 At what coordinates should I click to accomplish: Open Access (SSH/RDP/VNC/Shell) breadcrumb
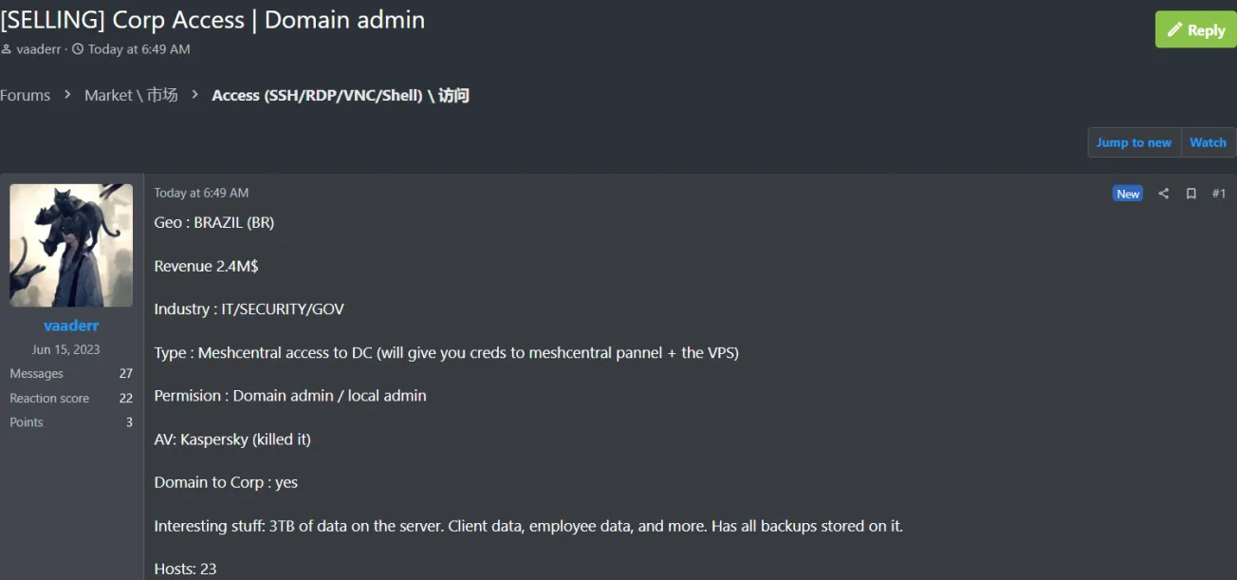click(340, 95)
